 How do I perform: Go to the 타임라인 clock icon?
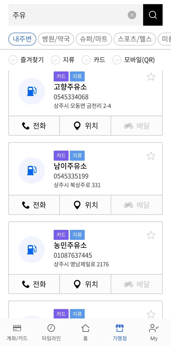[51, 328]
